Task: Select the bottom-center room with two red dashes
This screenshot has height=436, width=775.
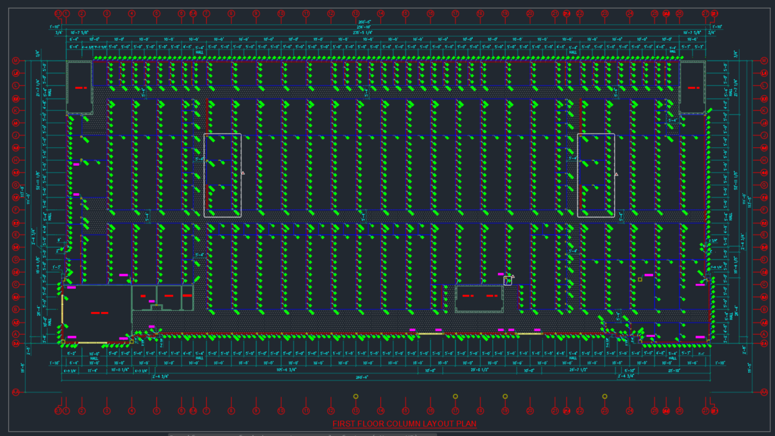Action: [479, 297]
